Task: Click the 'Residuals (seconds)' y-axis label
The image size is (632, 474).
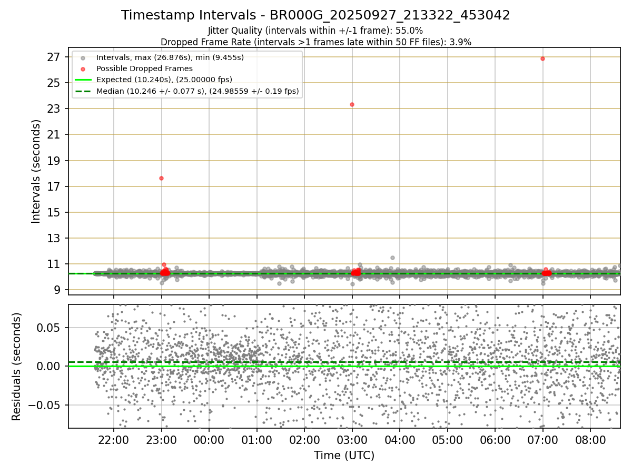Action: 17,367
